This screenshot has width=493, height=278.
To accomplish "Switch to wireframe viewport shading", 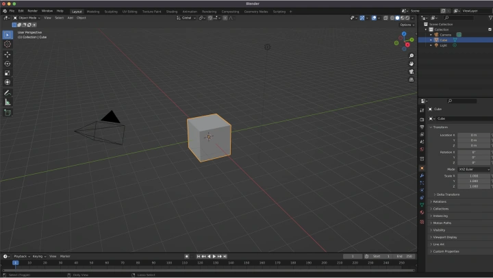I will (392, 18).
